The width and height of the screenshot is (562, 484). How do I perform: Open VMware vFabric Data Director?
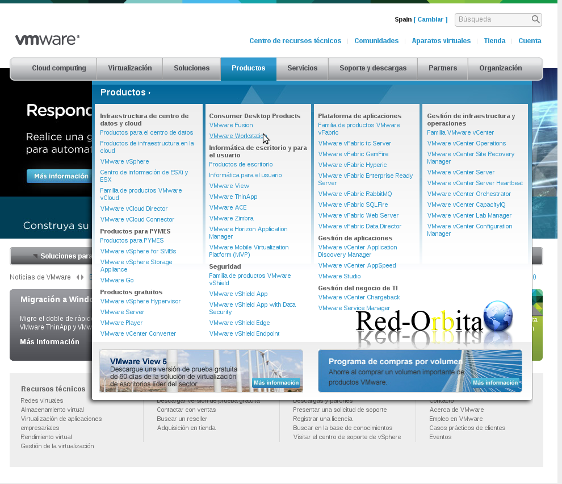pyautogui.click(x=359, y=227)
